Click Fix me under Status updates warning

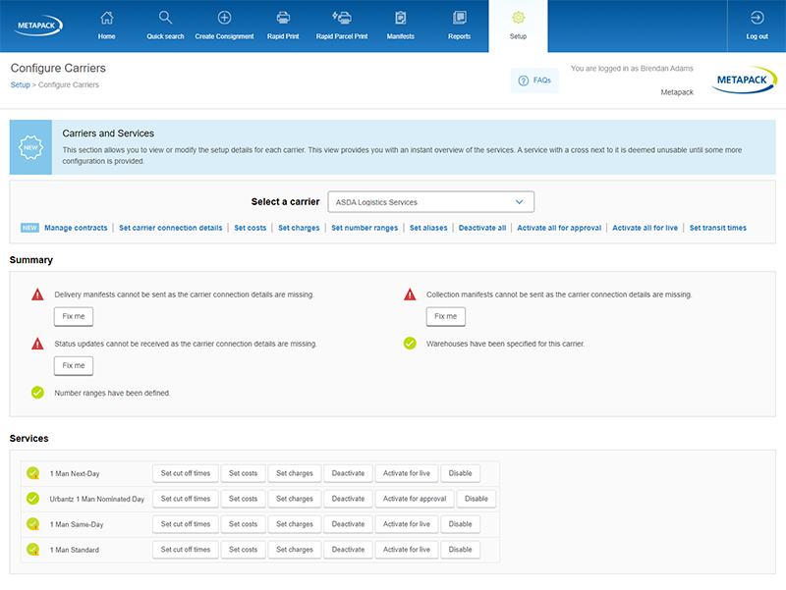coord(74,365)
